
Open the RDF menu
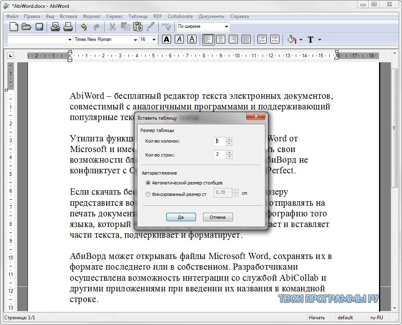pos(158,16)
